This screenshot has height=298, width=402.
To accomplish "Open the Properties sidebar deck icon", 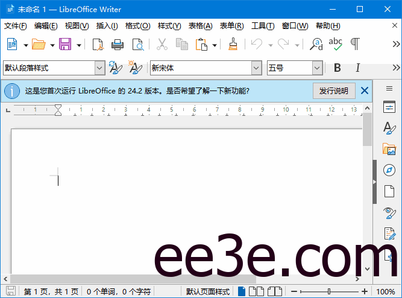I will [x=389, y=107].
